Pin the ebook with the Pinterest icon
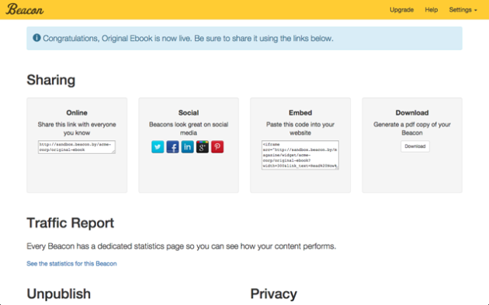The image size is (489, 305). pos(217,147)
